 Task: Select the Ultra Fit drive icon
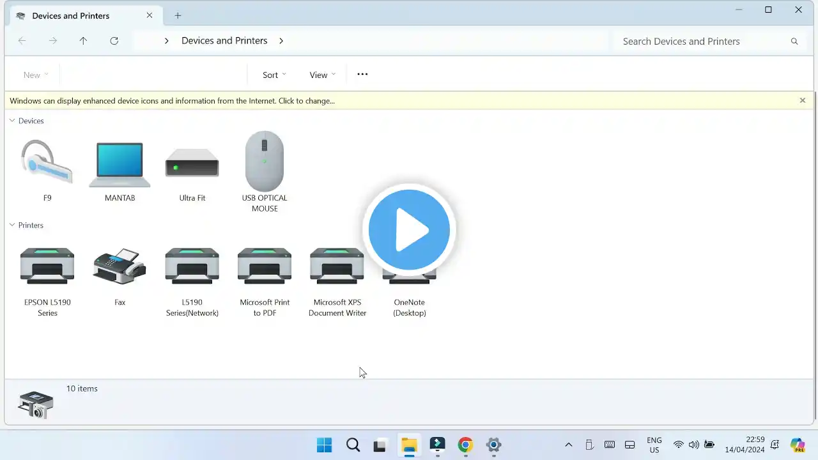coord(192,164)
